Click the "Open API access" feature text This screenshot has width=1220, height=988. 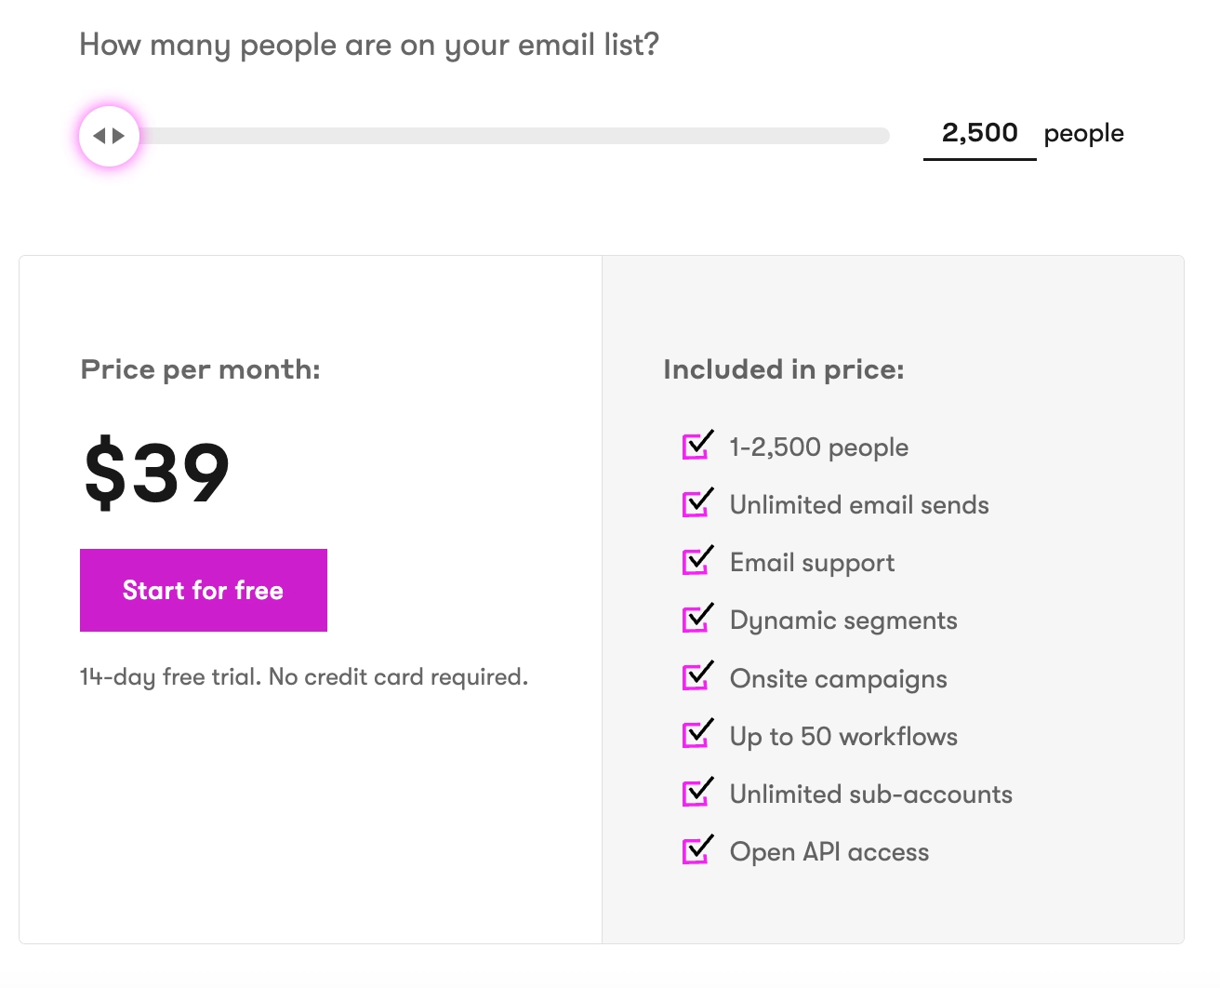(829, 851)
